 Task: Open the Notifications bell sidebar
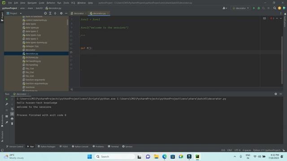285,14
